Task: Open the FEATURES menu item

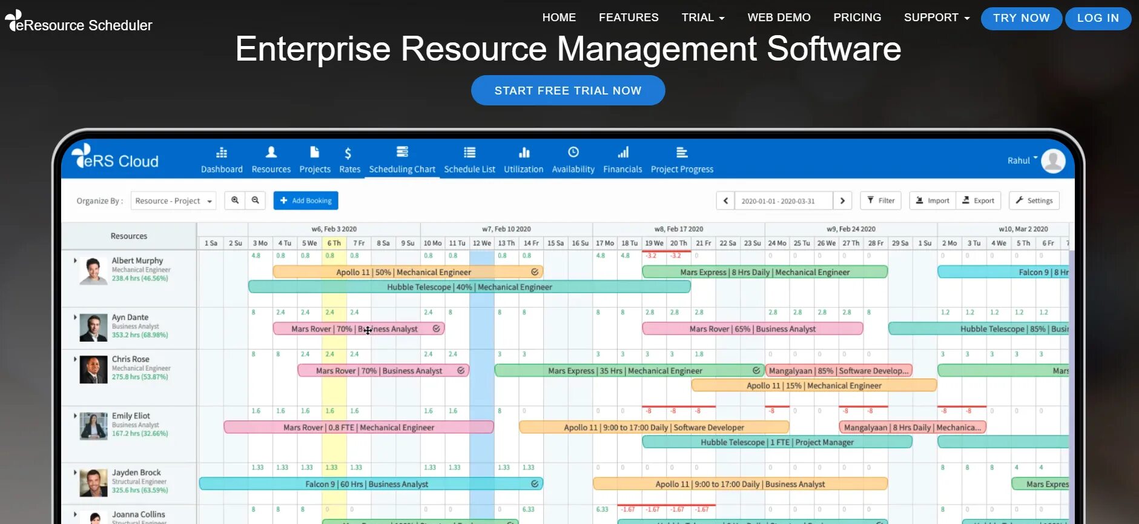Action: click(629, 18)
